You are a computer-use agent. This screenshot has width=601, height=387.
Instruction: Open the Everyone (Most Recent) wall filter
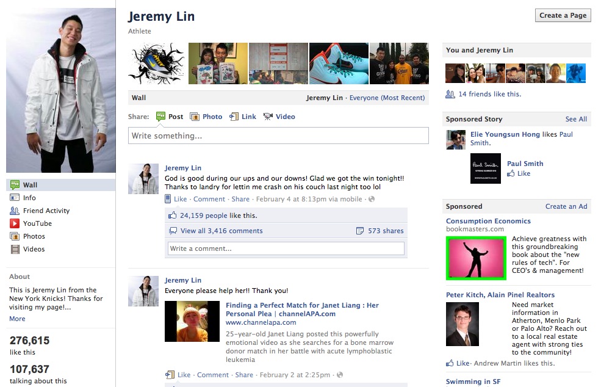point(387,98)
